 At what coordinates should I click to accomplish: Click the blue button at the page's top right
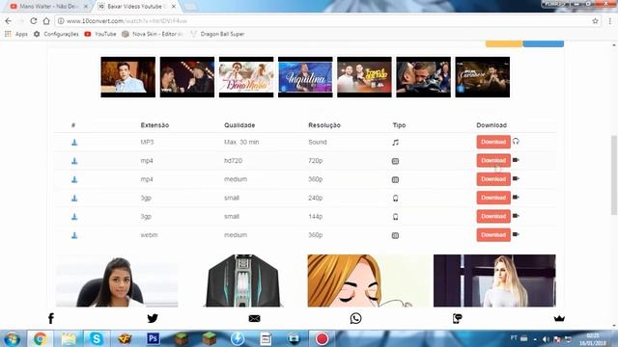coord(544,43)
